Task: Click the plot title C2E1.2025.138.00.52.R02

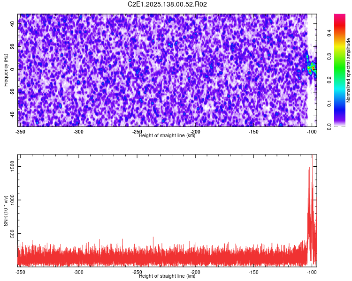Action: point(167,4)
